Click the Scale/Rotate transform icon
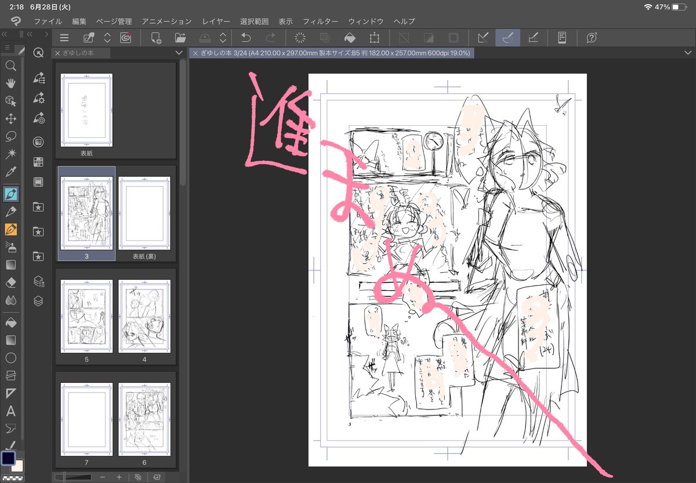The image size is (696, 483). click(375, 38)
